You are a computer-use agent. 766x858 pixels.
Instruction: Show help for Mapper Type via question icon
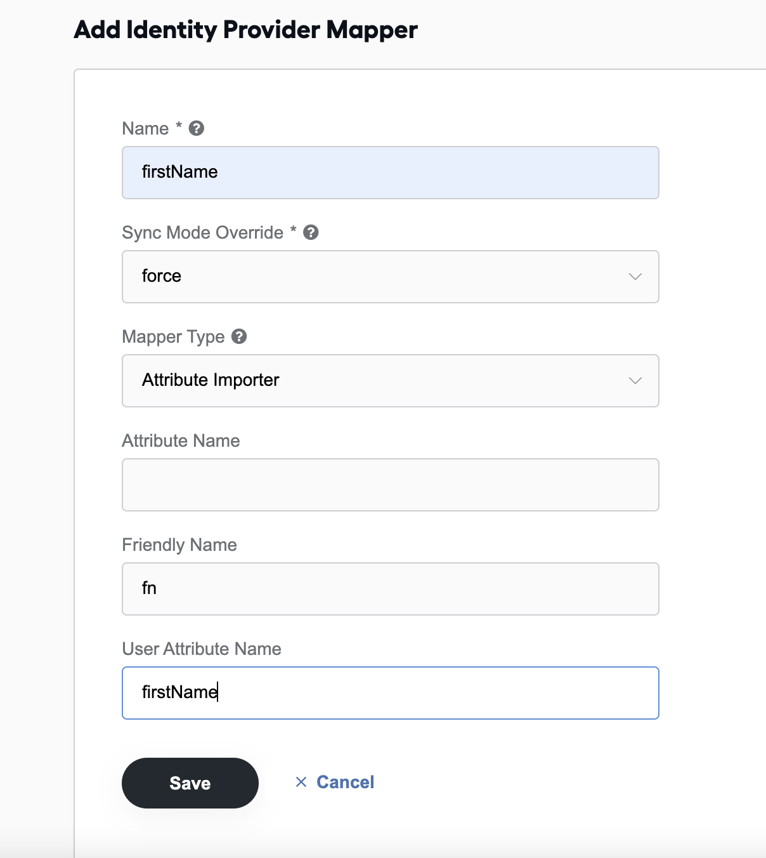pyautogui.click(x=239, y=336)
